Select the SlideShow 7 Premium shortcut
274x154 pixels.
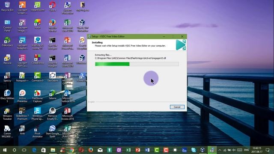pos(22,114)
